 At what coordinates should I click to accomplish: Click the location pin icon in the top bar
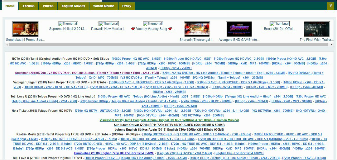point(330,6)
